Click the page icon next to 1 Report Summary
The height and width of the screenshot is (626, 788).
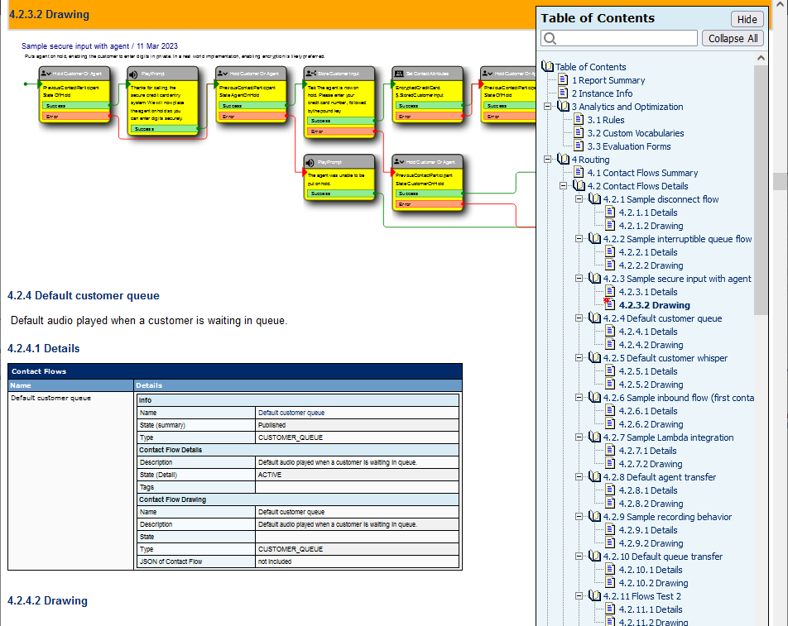(x=564, y=80)
